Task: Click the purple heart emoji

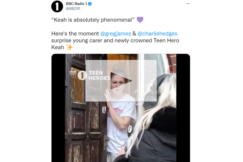Action: pos(140,20)
